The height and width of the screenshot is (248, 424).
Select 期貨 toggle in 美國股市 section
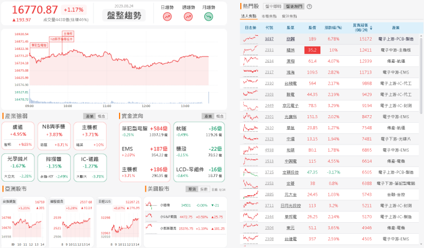(192, 189)
